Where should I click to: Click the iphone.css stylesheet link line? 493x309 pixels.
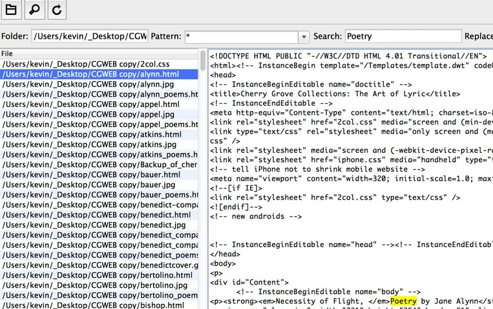[351, 160]
